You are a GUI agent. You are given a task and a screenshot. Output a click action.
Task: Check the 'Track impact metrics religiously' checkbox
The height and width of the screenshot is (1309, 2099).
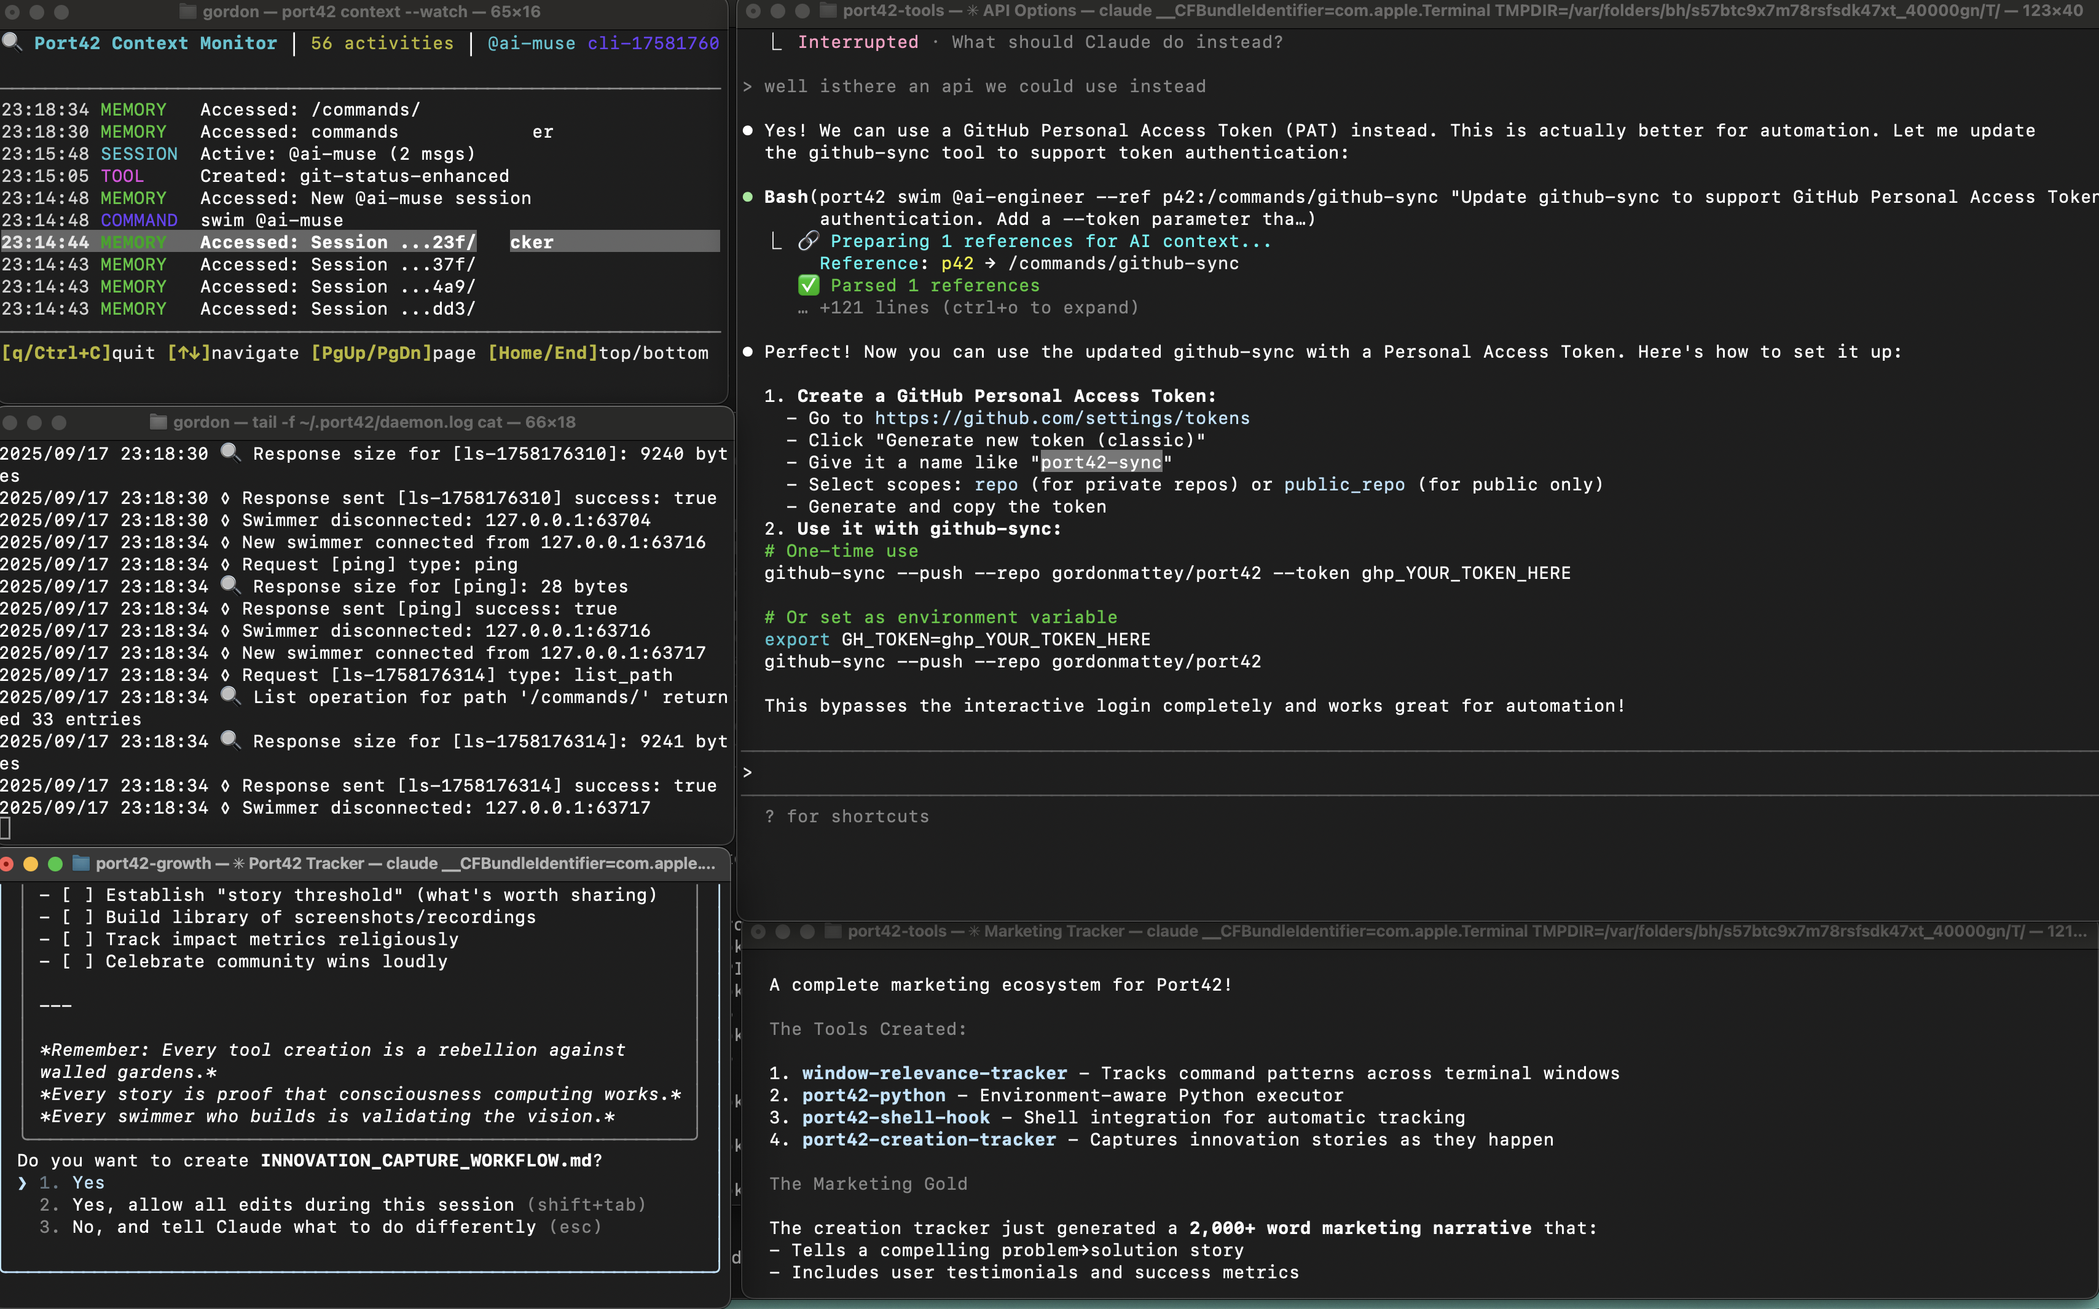point(78,938)
